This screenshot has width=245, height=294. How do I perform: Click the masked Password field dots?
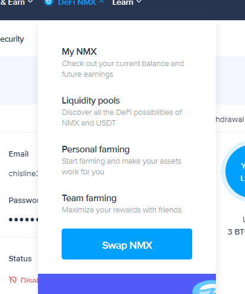23,220
